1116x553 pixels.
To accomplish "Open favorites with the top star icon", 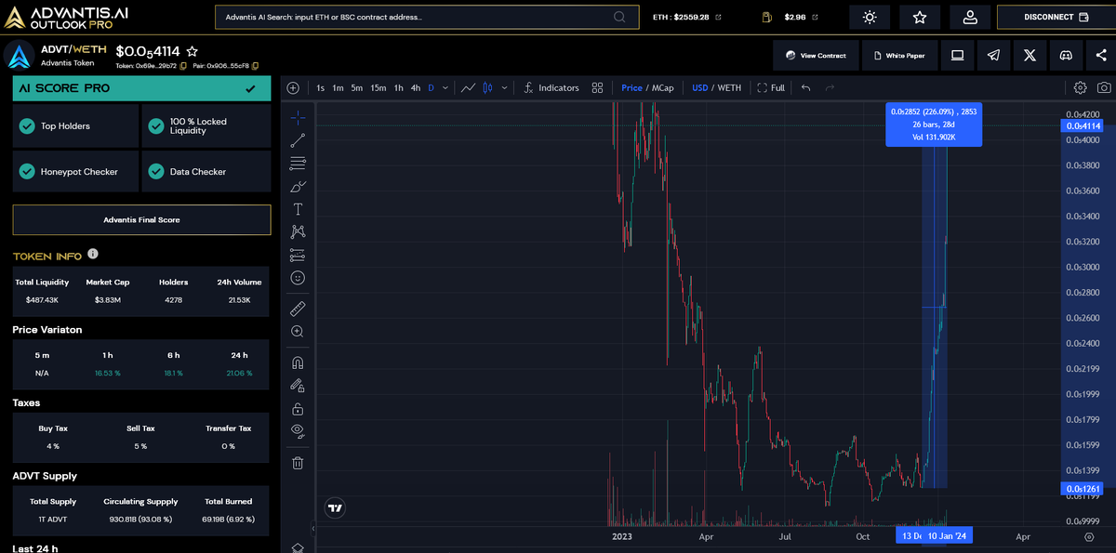I will click(920, 17).
